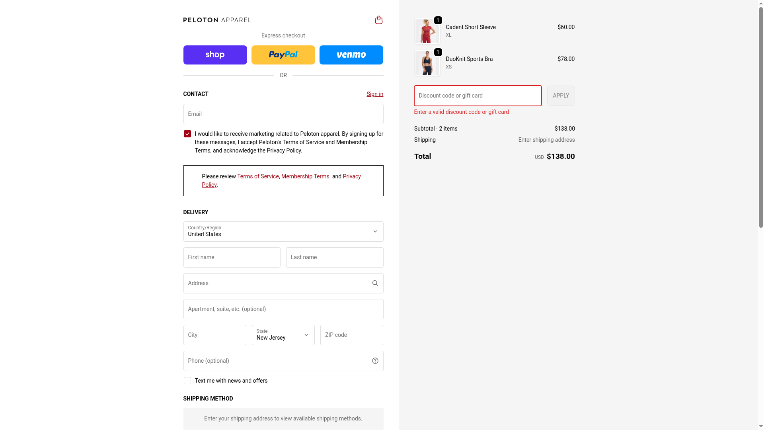Focus the Discount code or gift card field
Viewport: 764px width, 430px height.
point(477,96)
